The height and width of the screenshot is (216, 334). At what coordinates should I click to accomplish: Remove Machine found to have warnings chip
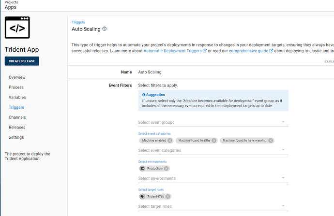tap(271, 141)
